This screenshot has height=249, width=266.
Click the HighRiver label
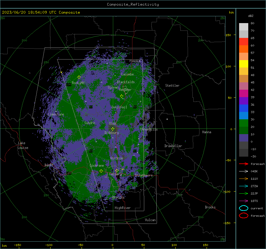(122, 208)
